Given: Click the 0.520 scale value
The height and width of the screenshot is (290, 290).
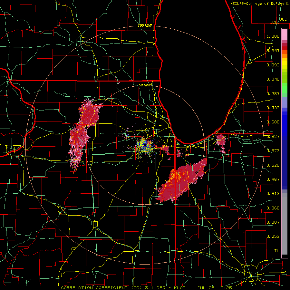Looking at the screenshot, I should click(273, 165).
